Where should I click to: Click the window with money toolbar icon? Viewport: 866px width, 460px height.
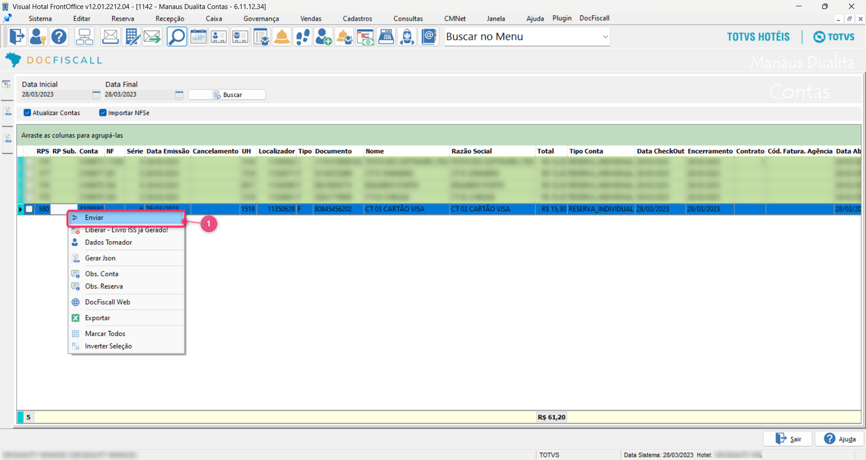pos(365,37)
